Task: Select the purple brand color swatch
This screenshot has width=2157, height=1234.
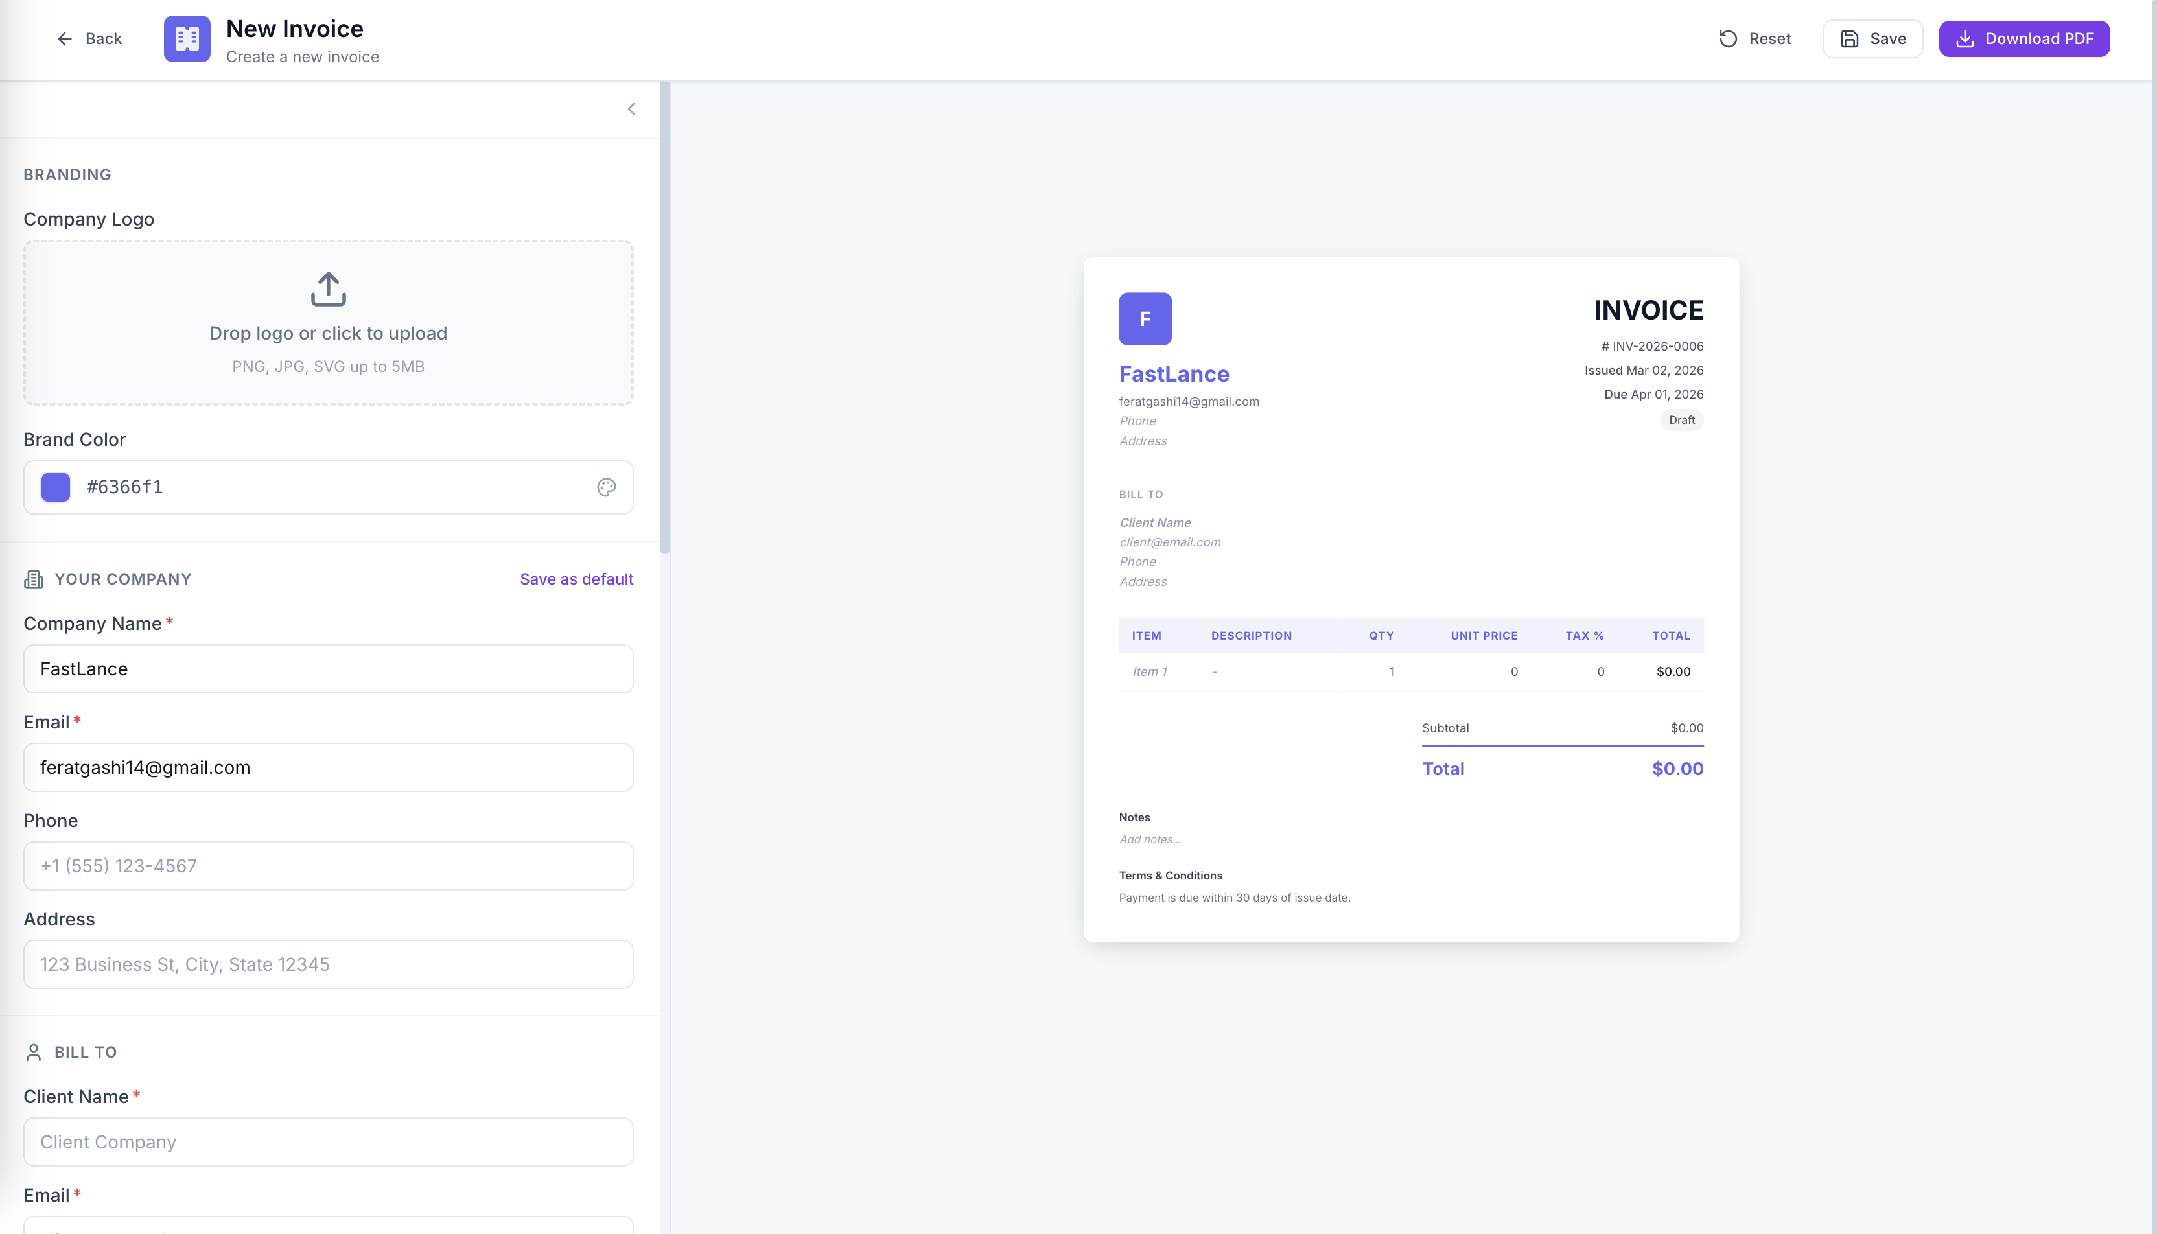Action: coord(55,487)
